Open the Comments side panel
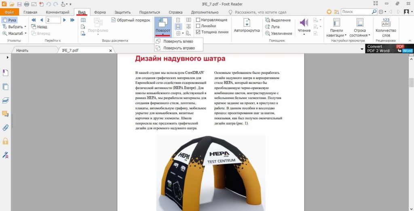This screenshot has width=414, height=211. point(5,114)
